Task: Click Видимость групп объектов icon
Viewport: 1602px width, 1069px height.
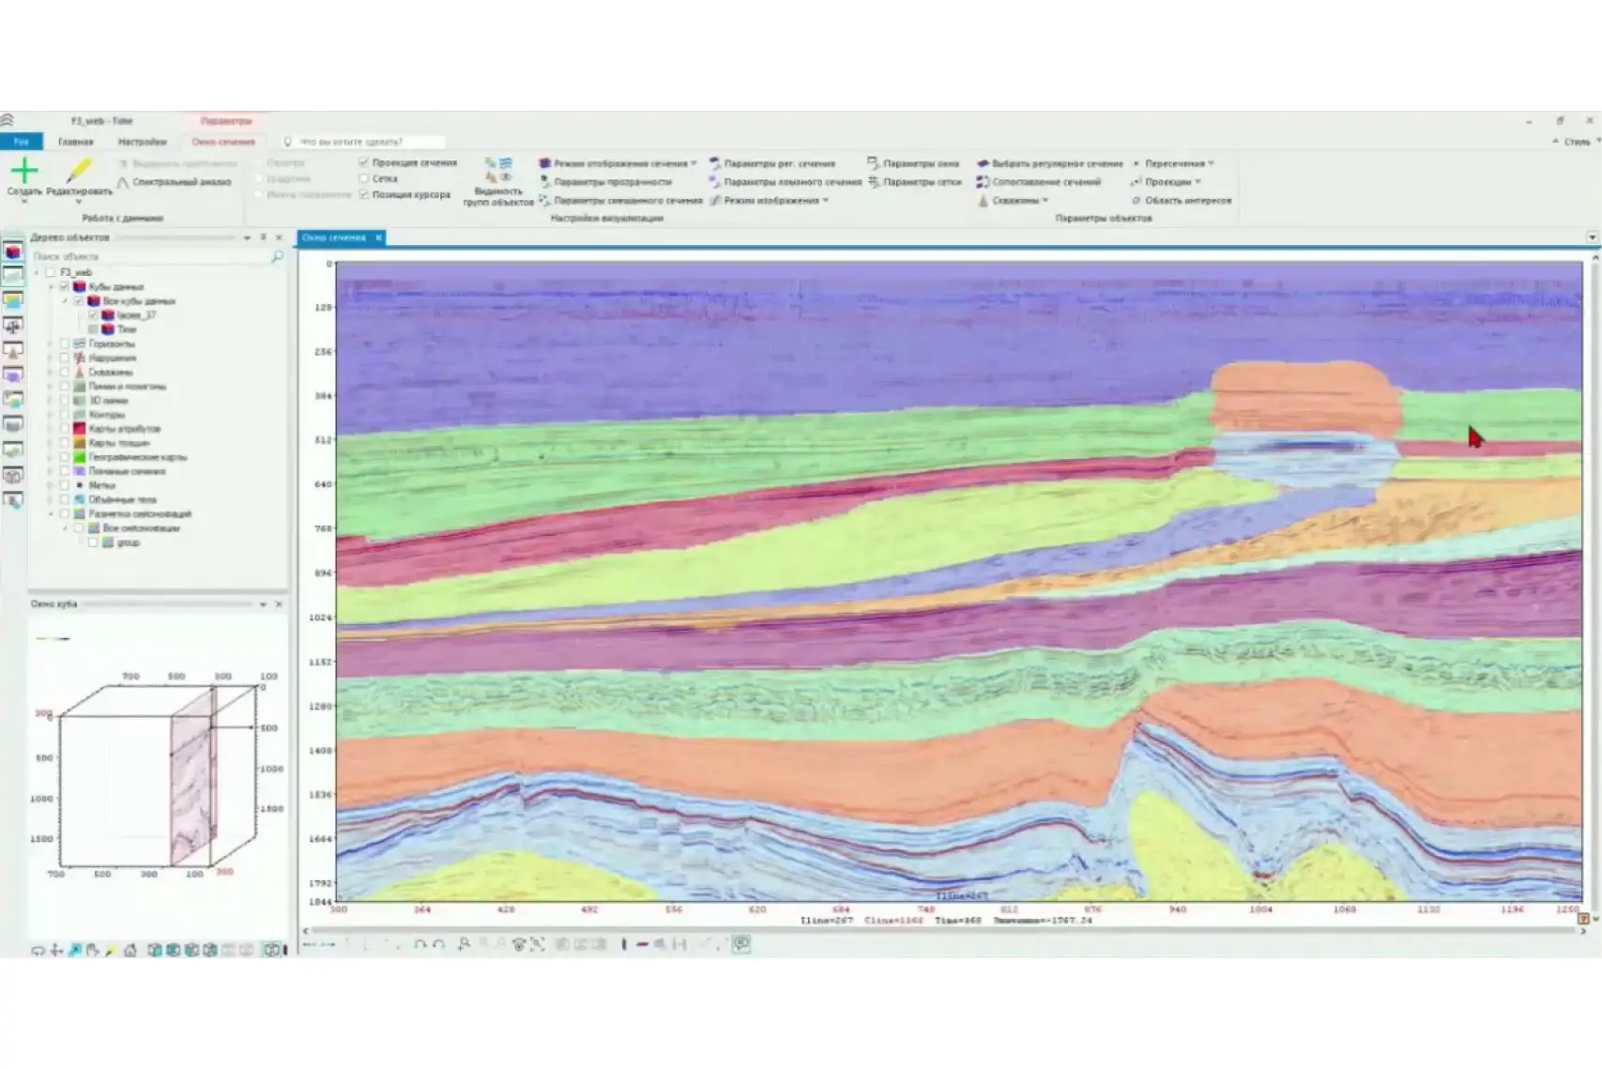Action: pos(497,170)
